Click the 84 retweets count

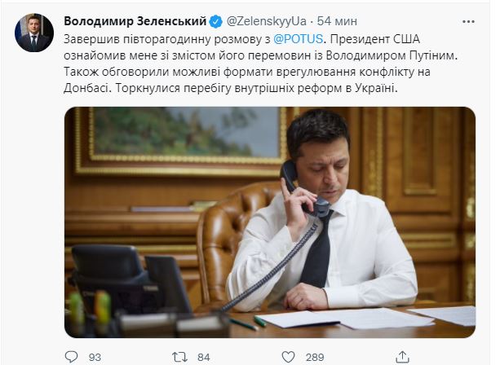point(203,357)
